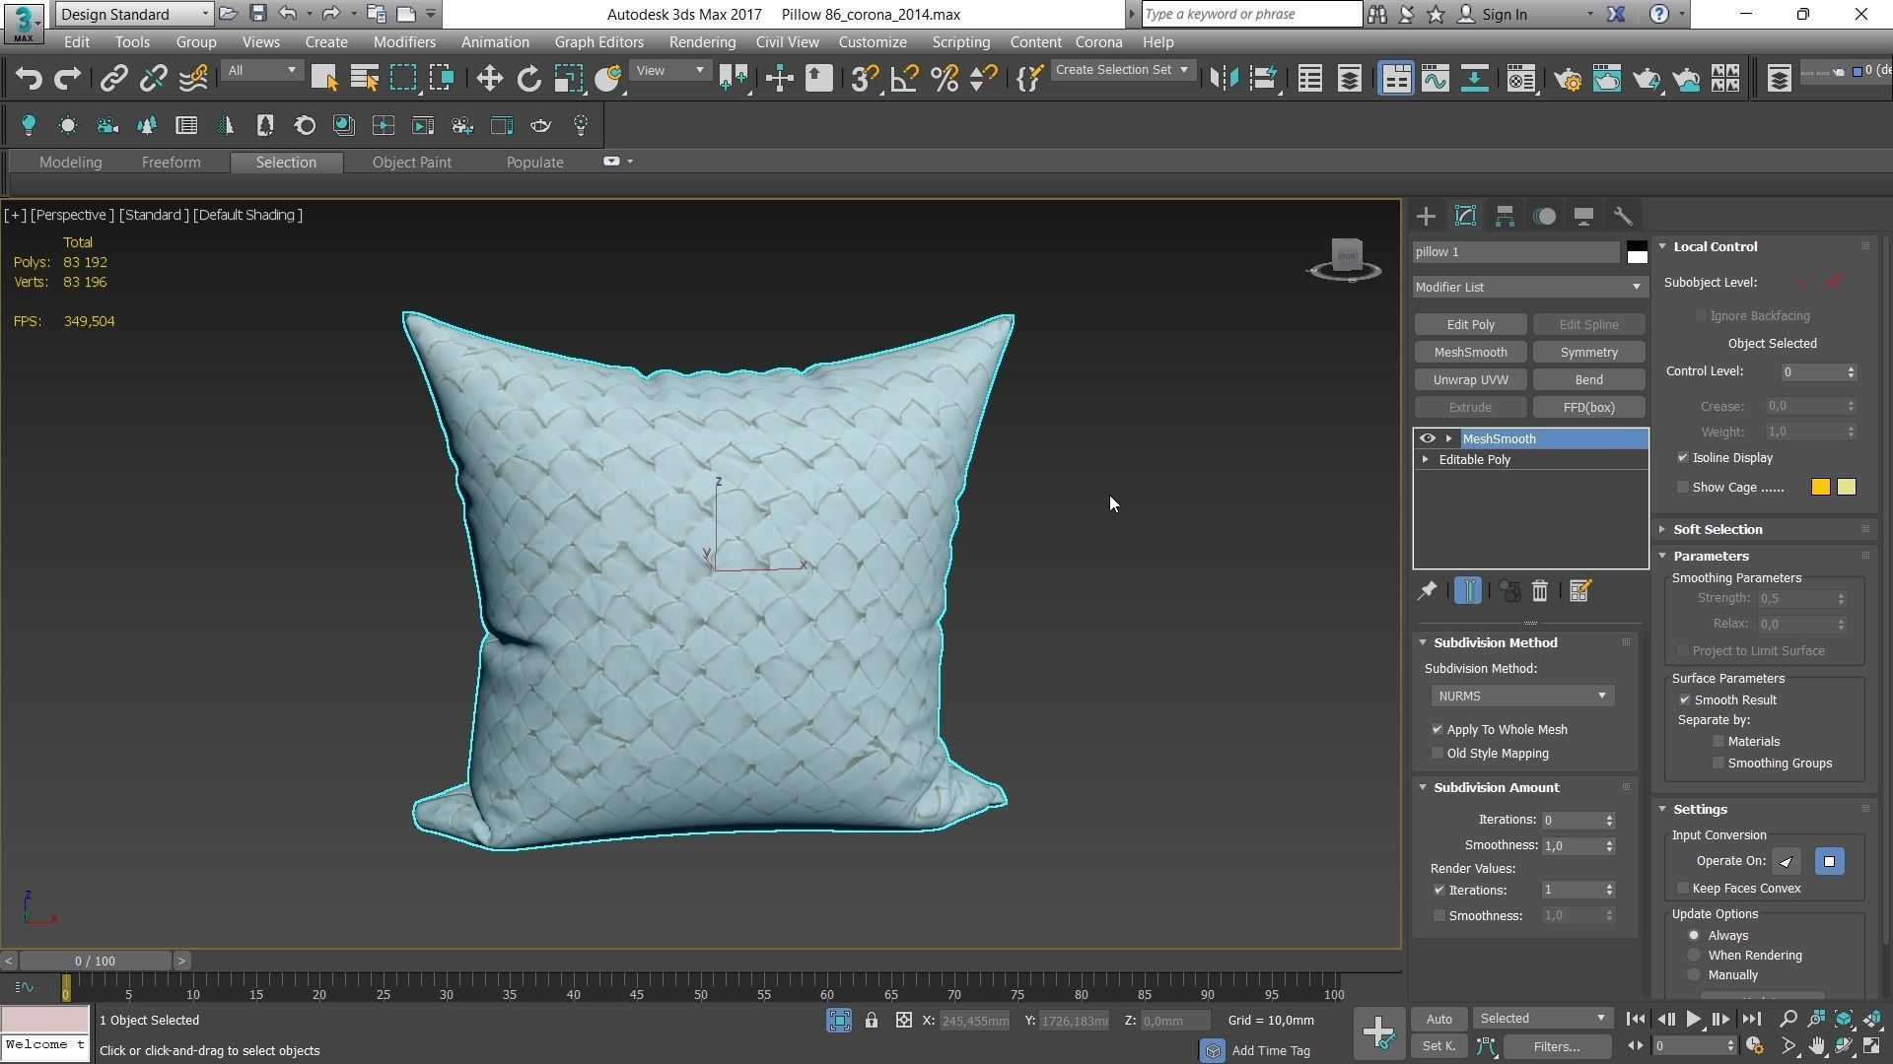Enable Keep Faces Convex checkbox
The height and width of the screenshot is (1064, 1893).
[1683, 889]
